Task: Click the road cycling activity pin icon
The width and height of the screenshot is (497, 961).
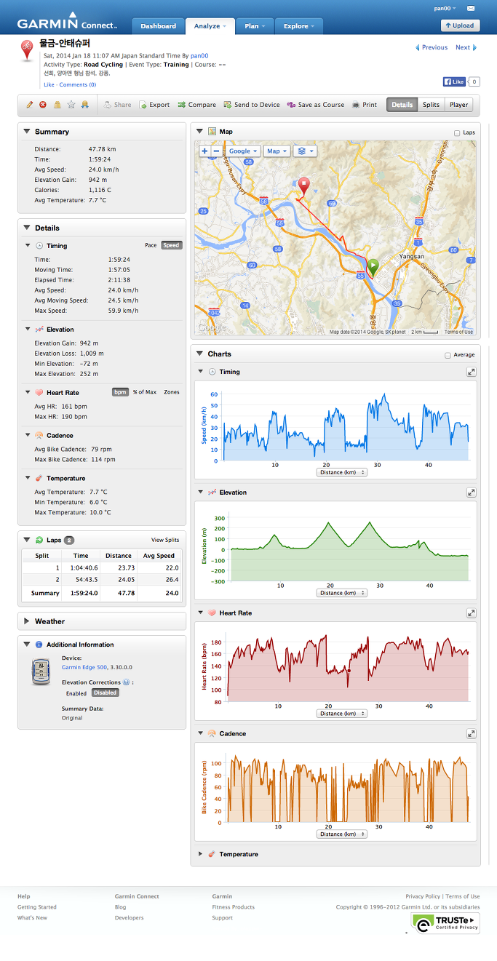Action: click(x=28, y=51)
